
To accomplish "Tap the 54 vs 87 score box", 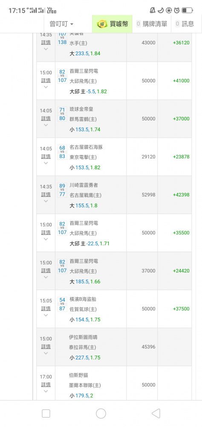I will [x=62, y=304].
